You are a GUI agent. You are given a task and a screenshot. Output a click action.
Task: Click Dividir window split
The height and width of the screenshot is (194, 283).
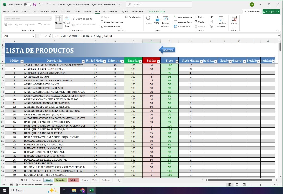(x=199, y=17)
